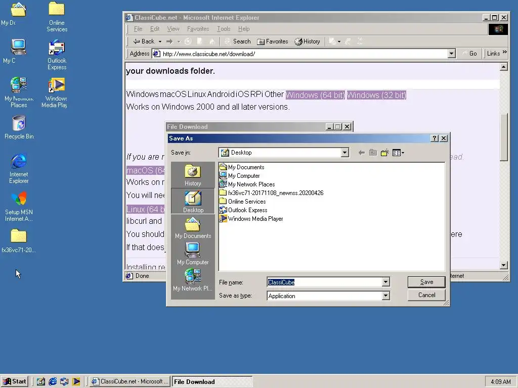The image size is (518, 388).
Task: Launch Internet Explorer from quick launch
Action: click(x=53, y=381)
